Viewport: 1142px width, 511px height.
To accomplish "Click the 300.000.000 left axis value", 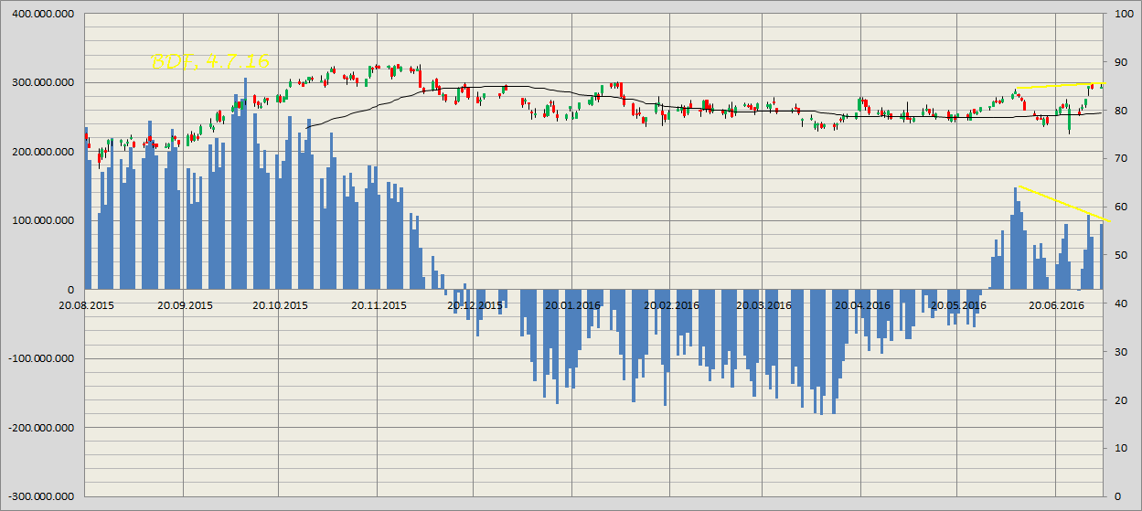I will pyautogui.click(x=43, y=83).
